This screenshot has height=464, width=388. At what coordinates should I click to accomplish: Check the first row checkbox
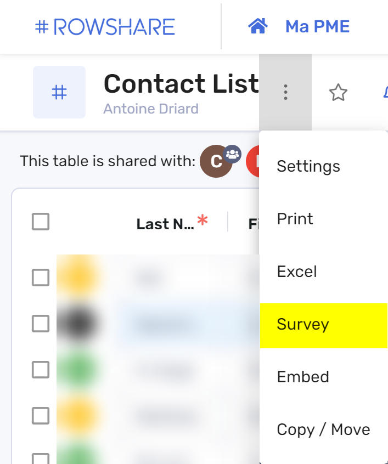[41, 278]
